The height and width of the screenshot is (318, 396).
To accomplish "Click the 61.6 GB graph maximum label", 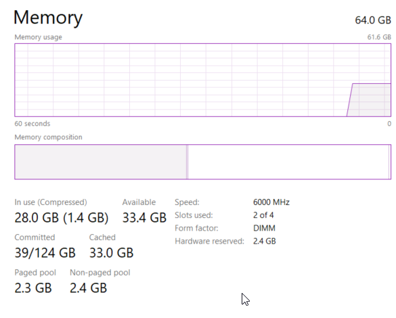I will coord(379,37).
